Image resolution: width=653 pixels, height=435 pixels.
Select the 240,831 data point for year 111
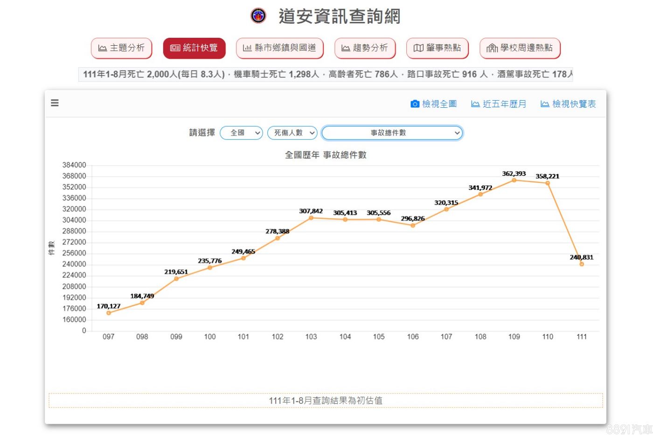[x=582, y=264]
